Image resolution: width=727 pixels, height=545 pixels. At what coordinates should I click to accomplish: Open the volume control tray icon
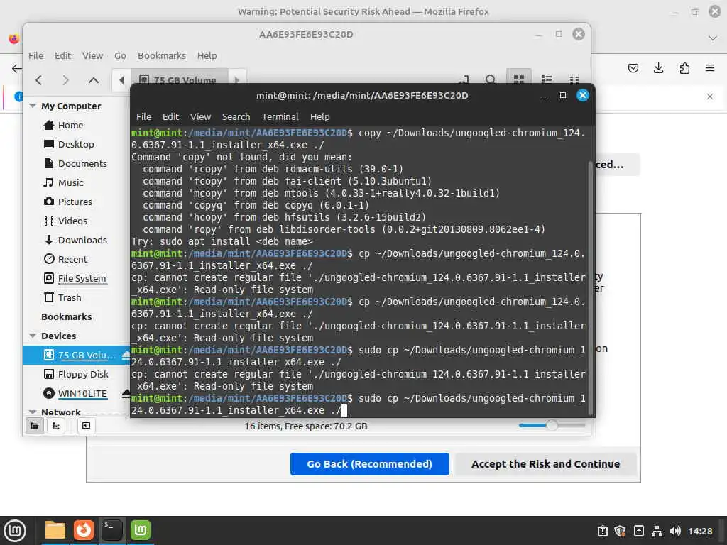675,531
